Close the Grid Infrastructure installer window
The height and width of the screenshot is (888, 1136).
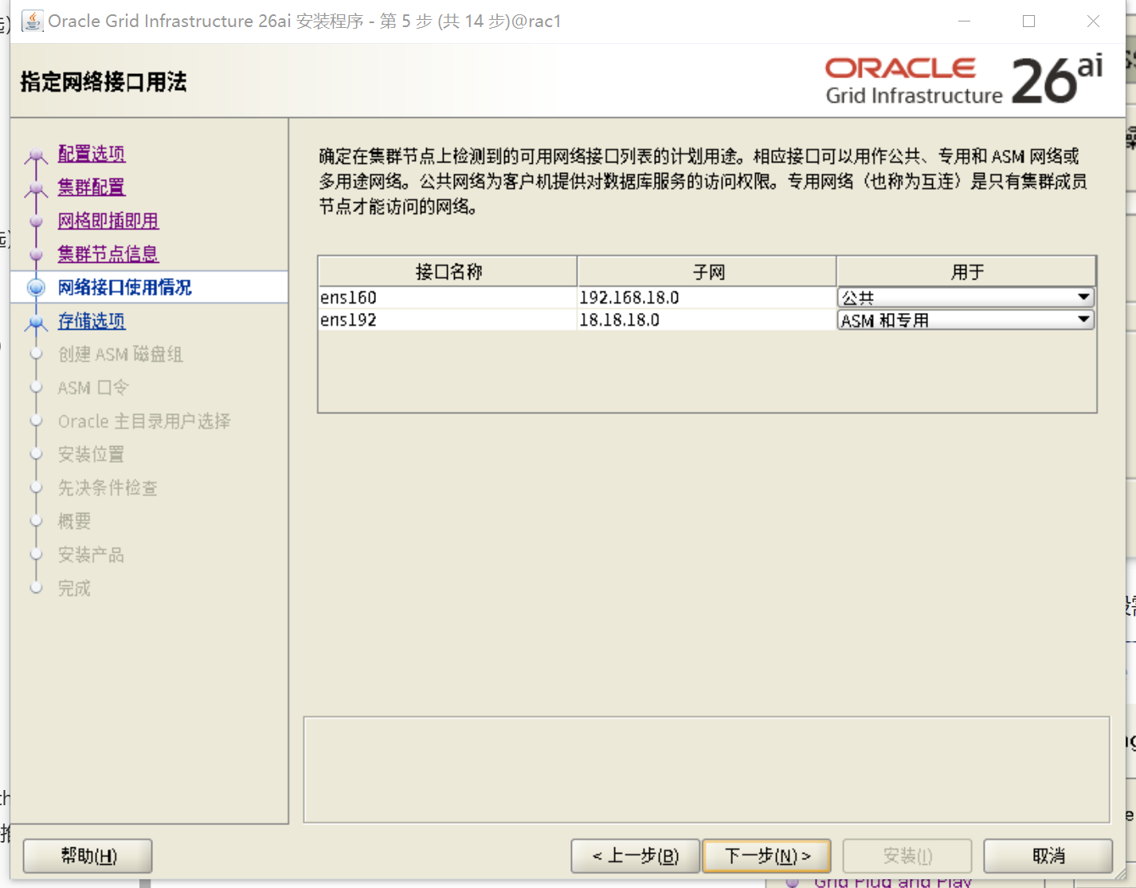(x=1093, y=22)
